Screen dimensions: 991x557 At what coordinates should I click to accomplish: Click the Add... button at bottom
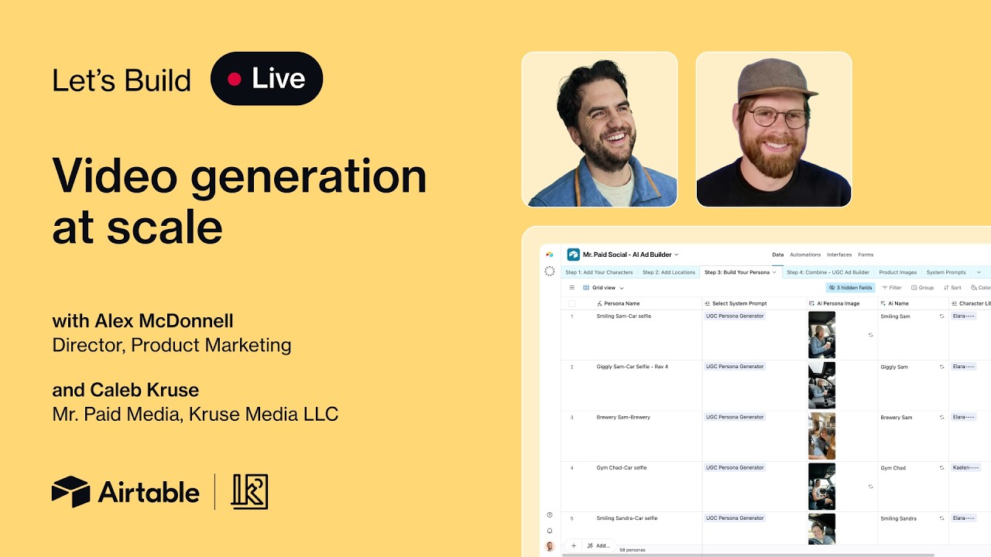598,545
